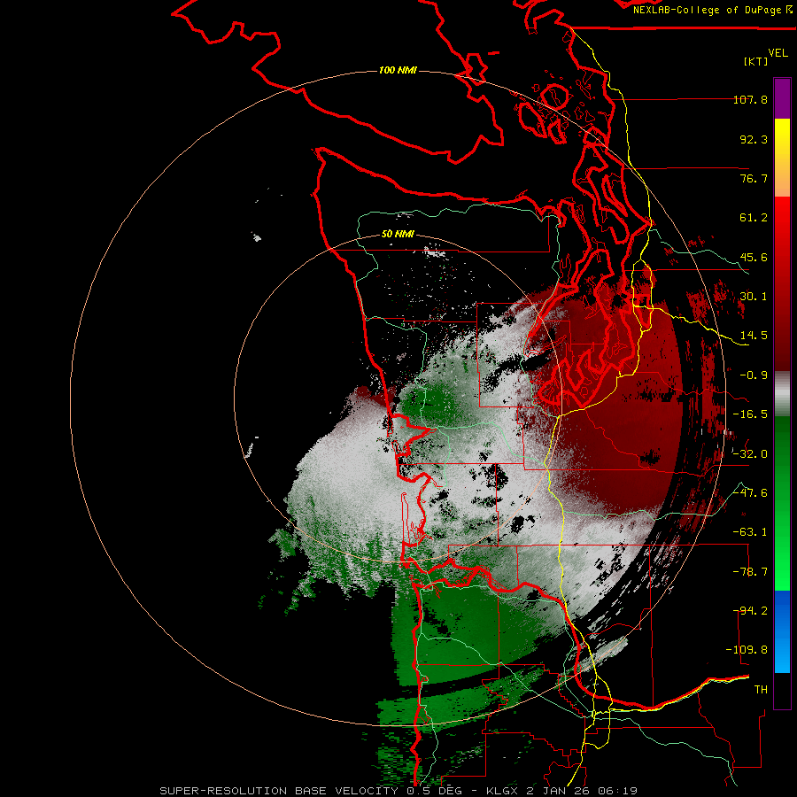The width and height of the screenshot is (797, 797).
Task: Select the 92.3 legend value
Action: pyautogui.click(x=754, y=139)
